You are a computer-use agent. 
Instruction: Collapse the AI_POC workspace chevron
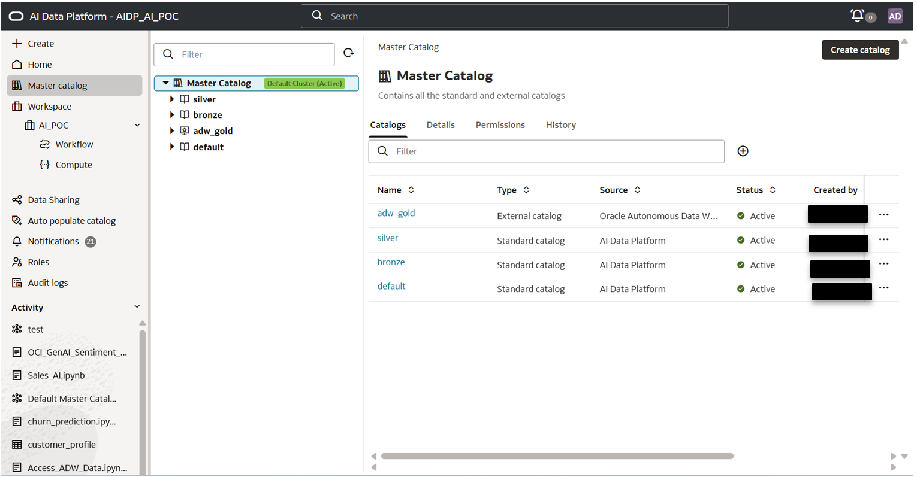pyautogui.click(x=137, y=125)
